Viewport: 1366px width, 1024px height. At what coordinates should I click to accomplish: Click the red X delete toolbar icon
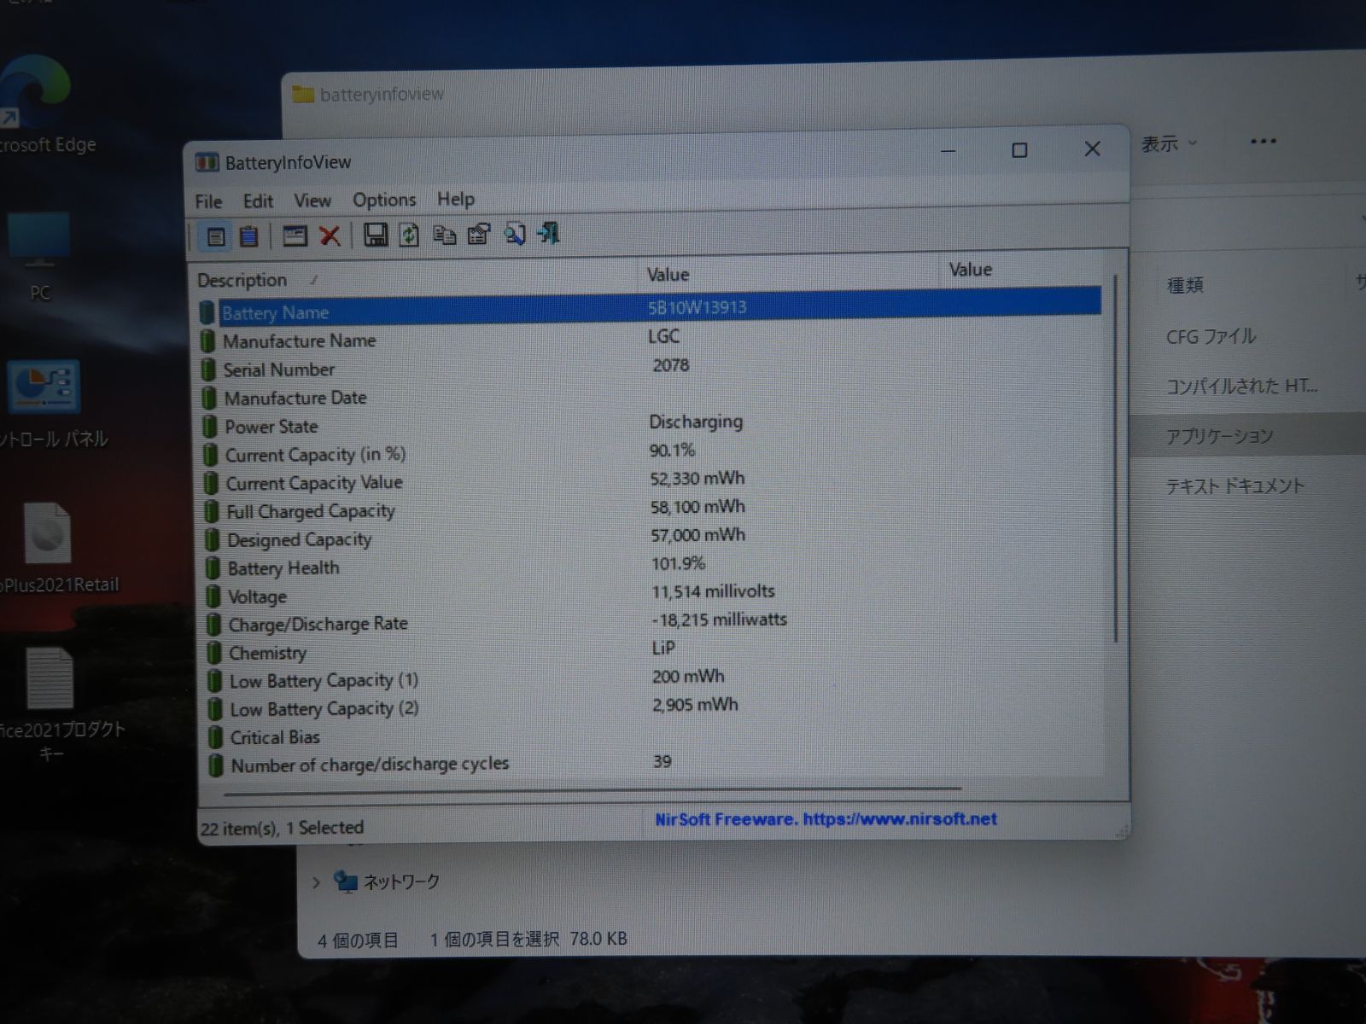click(x=330, y=236)
